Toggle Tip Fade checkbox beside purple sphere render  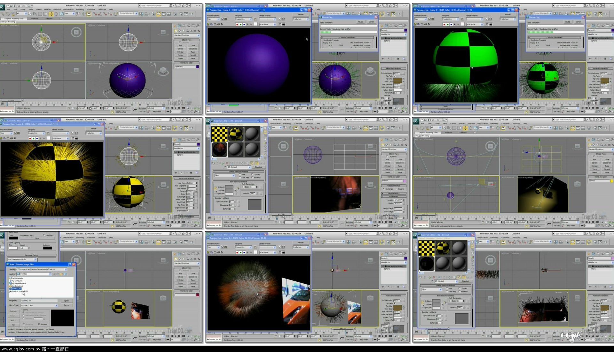(395, 76)
